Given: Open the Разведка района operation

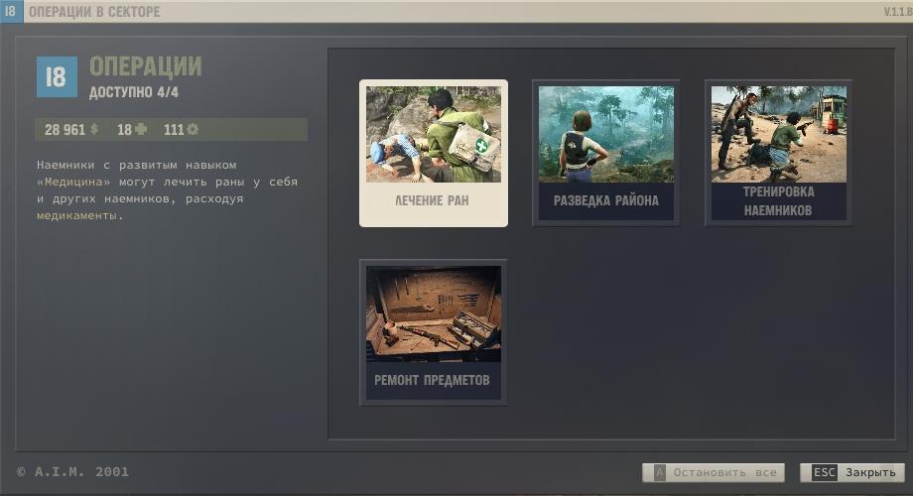Looking at the screenshot, I should pyautogui.click(x=605, y=153).
